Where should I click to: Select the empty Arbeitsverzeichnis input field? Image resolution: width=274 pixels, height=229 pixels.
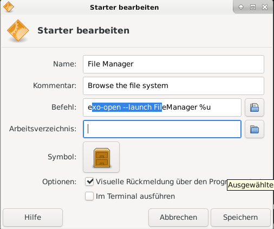click(162, 129)
